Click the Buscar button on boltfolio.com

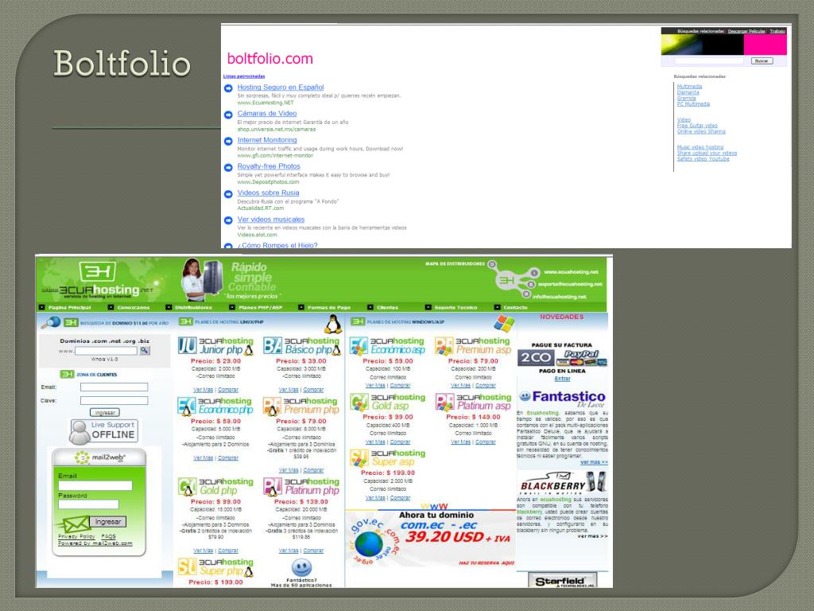click(762, 60)
